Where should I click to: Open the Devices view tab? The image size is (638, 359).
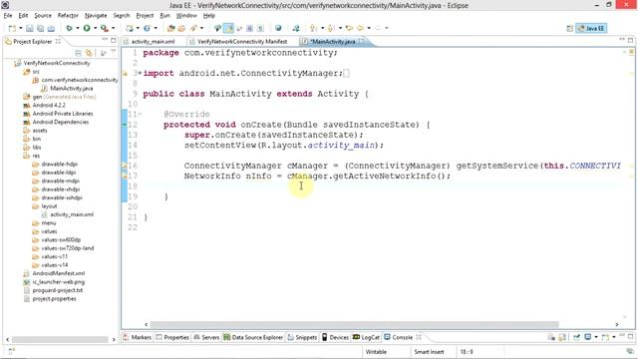[x=335, y=337]
